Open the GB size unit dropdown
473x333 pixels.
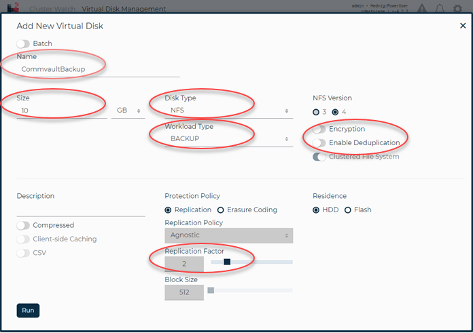[128, 111]
